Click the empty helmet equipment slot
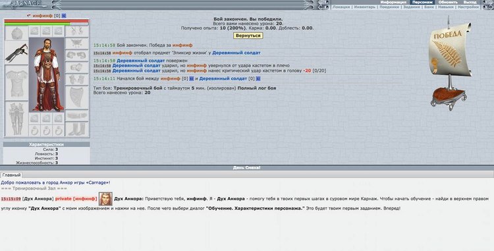Screen dimensions: 494x251 click(x=16, y=33)
